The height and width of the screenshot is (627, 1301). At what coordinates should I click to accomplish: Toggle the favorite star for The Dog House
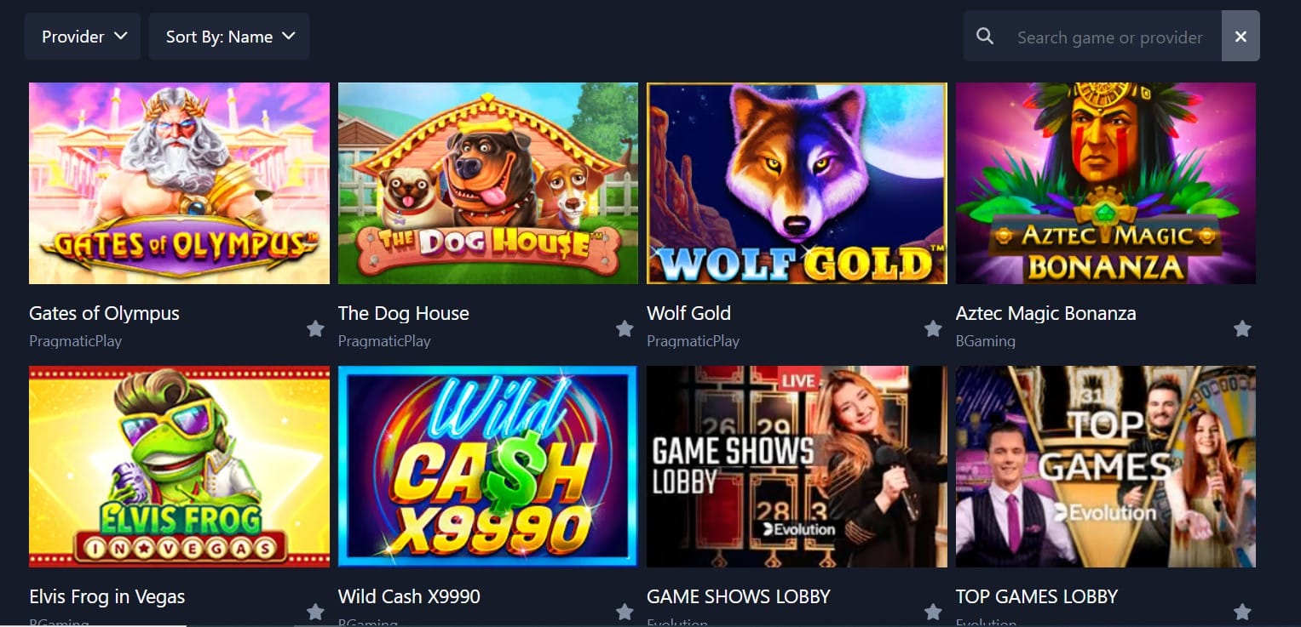coord(625,328)
